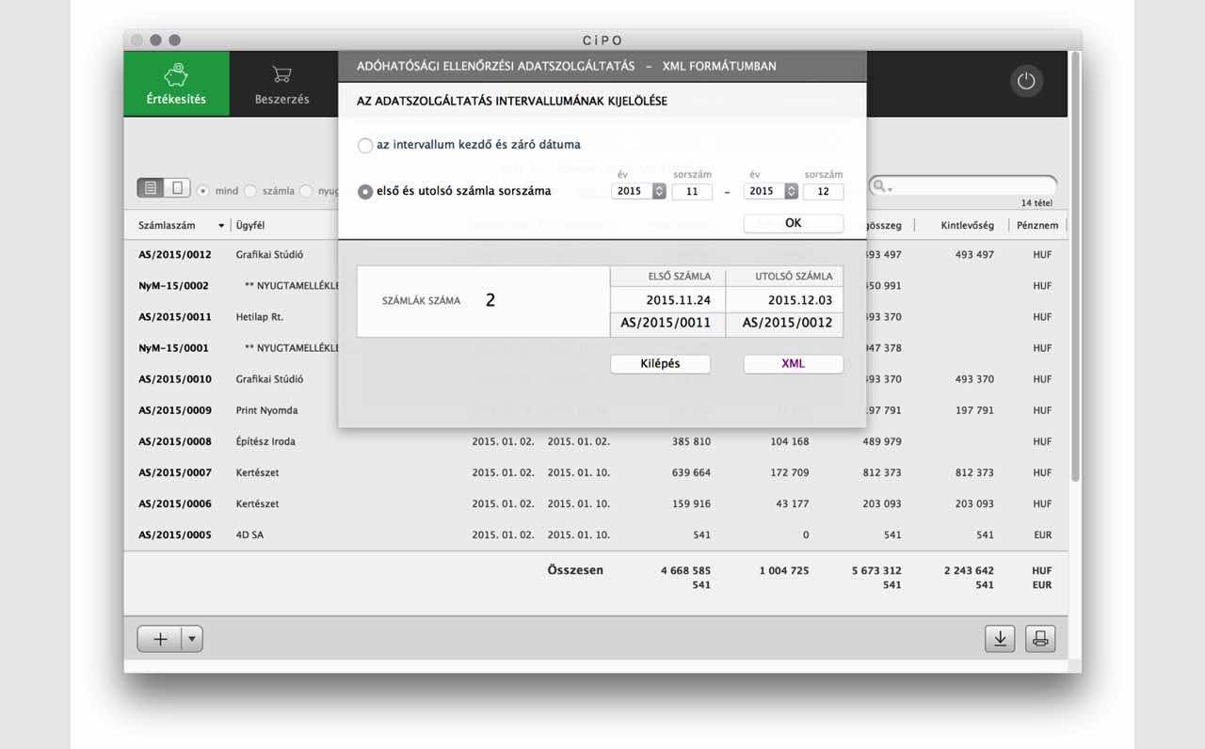
Task: Click the plus add button
Action: point(160,639)
